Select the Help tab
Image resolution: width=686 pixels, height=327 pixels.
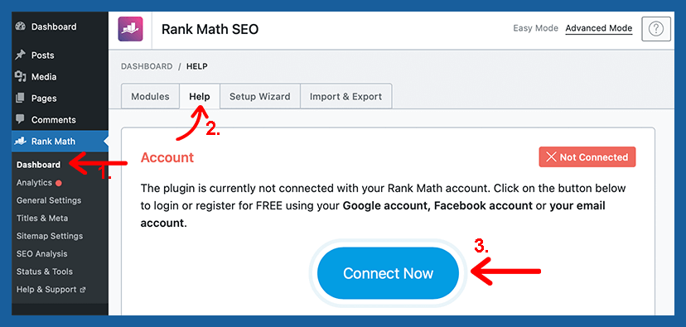200,97
